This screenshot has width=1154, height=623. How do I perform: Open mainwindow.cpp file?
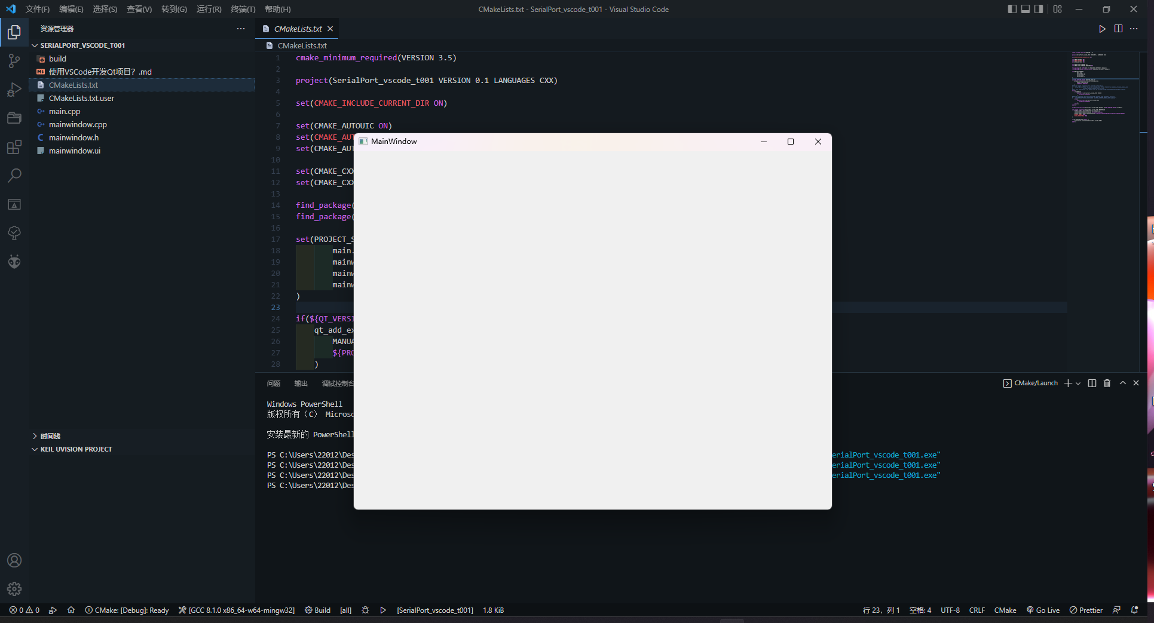tap(142, 124)
